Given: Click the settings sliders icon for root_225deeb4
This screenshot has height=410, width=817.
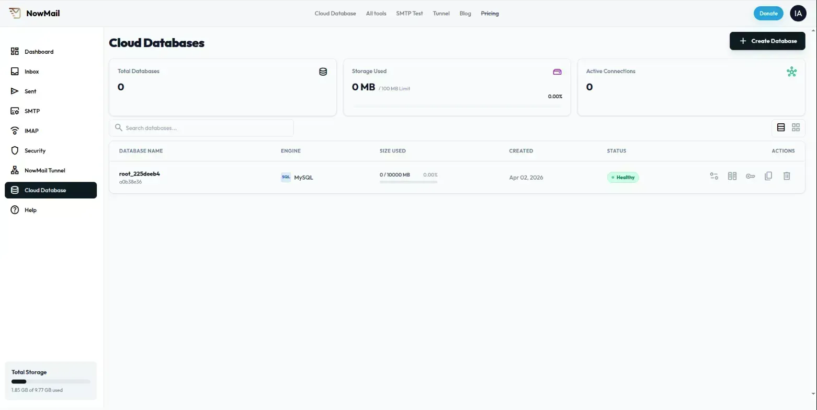Looking at the screenshot, I should point(714,177).
